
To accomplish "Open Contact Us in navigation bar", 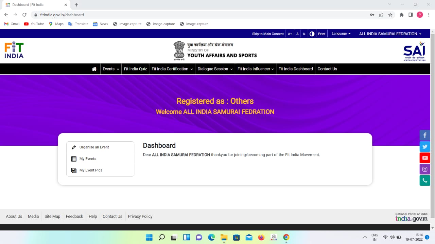I will pos(327,69).
